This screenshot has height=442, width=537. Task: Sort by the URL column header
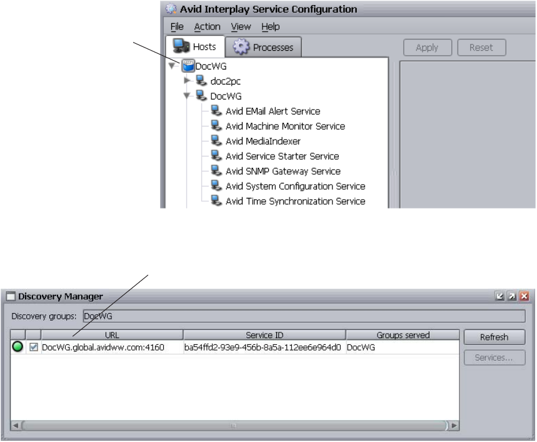pos(112,335)
